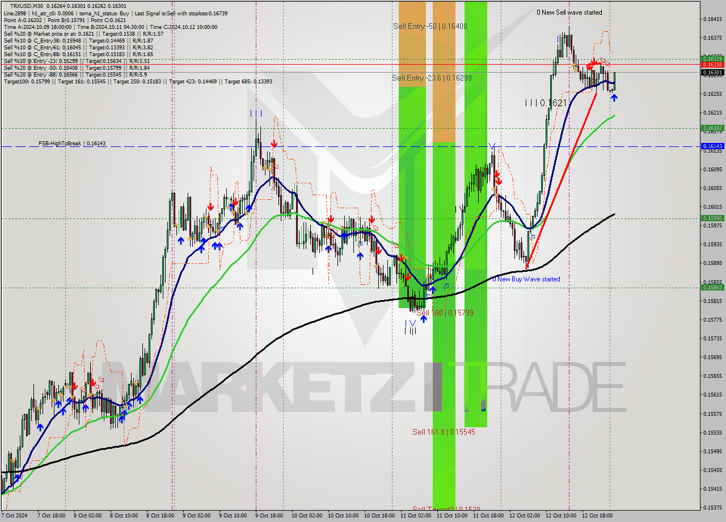Image resolution: width=726 pixels, height=522 pixels.
Task: Click the '10 Oct 10:00' time label
Action: click(x=343, y=516)
